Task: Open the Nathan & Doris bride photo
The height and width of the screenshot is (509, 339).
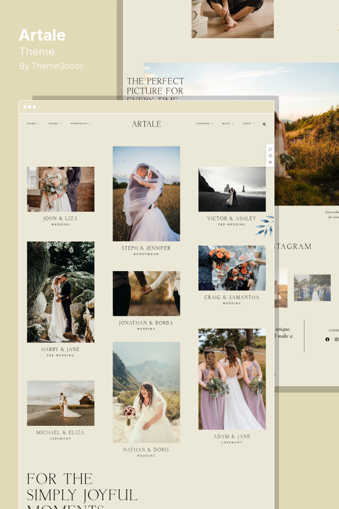Action: (x=147, y=392)
